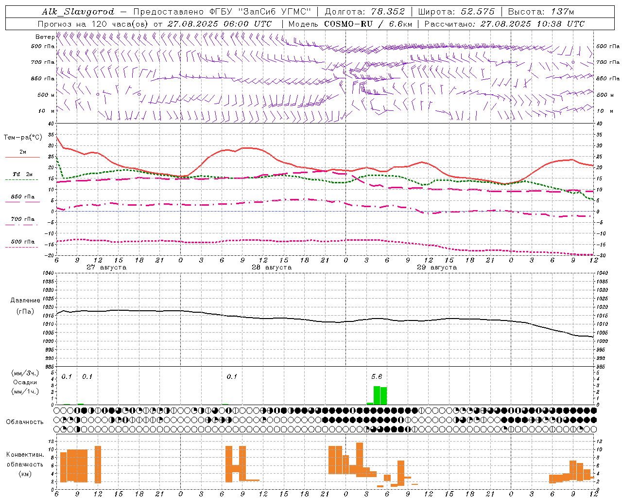Click the Ветер panel label
This screenshot has width=622, height=498.
tap(45, 37)
